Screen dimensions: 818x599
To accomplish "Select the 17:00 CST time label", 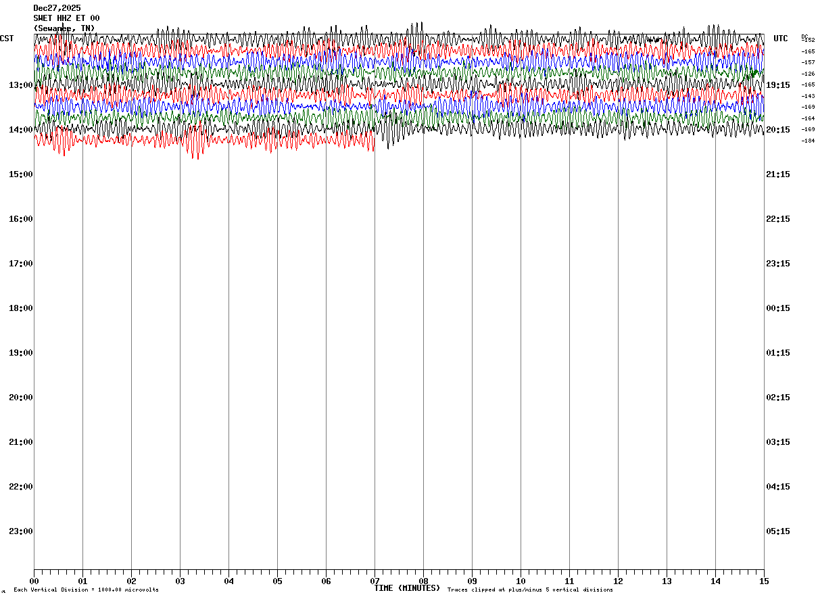I will click(21, 264).
